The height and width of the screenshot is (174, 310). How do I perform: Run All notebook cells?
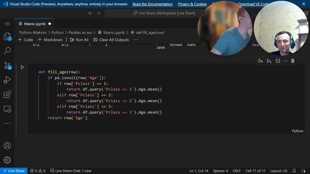click(x=79, y=40)
